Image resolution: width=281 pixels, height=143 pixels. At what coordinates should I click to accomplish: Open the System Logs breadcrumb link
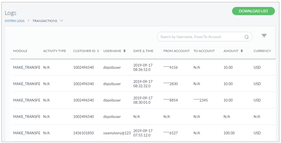point(14,21)
